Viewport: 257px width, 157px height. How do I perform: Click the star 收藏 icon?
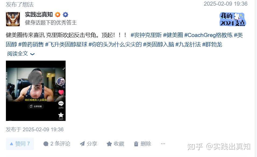(x=109, y=144)
